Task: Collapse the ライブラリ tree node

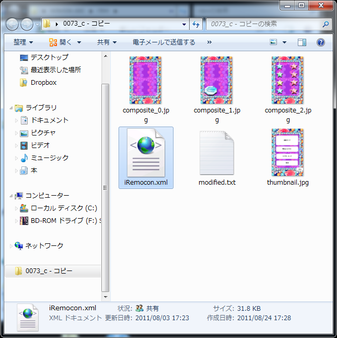Action: tap(11, 108)
